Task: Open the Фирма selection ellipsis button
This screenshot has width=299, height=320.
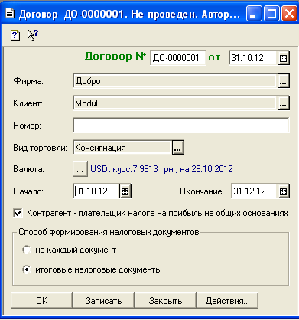Action: [x=283, y=81]
